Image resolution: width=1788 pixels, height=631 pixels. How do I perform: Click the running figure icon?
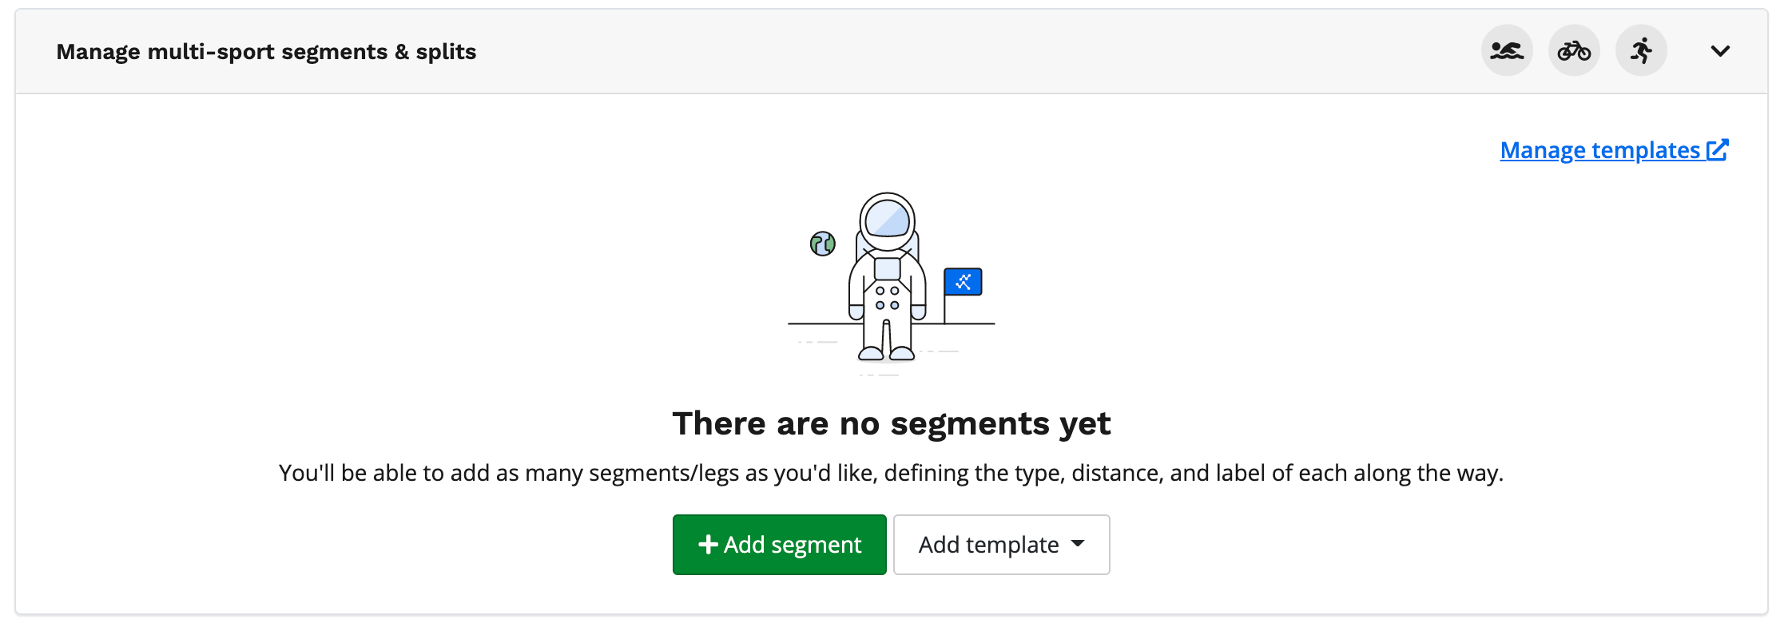1641,51
